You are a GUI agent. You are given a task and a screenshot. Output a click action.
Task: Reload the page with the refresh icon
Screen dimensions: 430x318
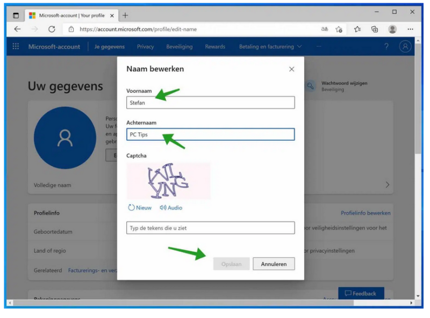tap(52, 29)
